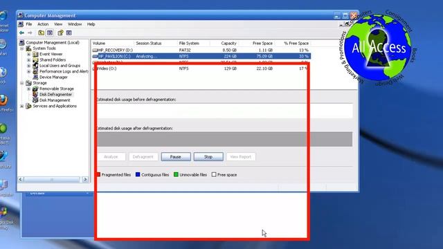The width and height of the screenshot is (443, 249).
Task: Sort by the Volume column header
Action: [x=112, y=43]
